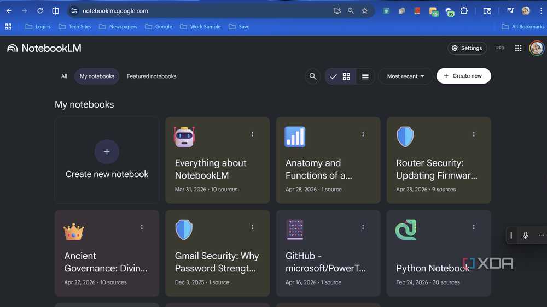Open the floating toolbar three-dot menu
The image size is (547, 307).
pyautogui.click(x=541, y=235)
